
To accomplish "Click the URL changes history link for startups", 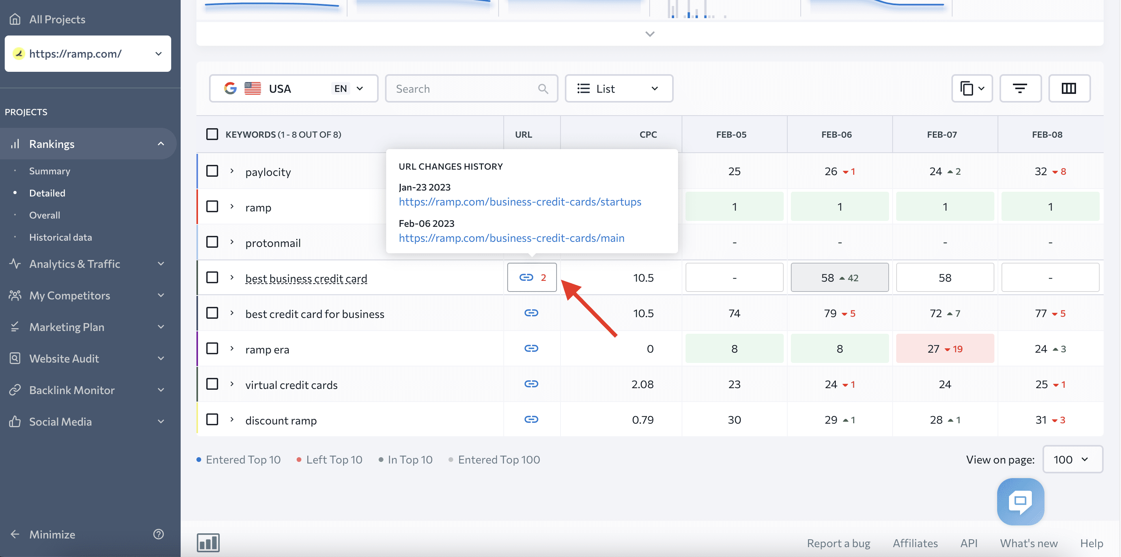I will point(519,200).
